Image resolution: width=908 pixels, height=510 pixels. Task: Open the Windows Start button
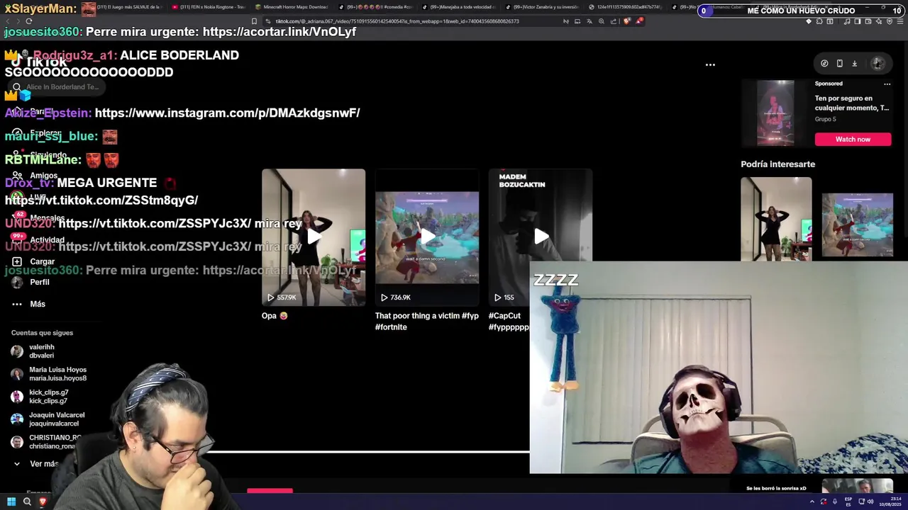[x=11, y=501]
